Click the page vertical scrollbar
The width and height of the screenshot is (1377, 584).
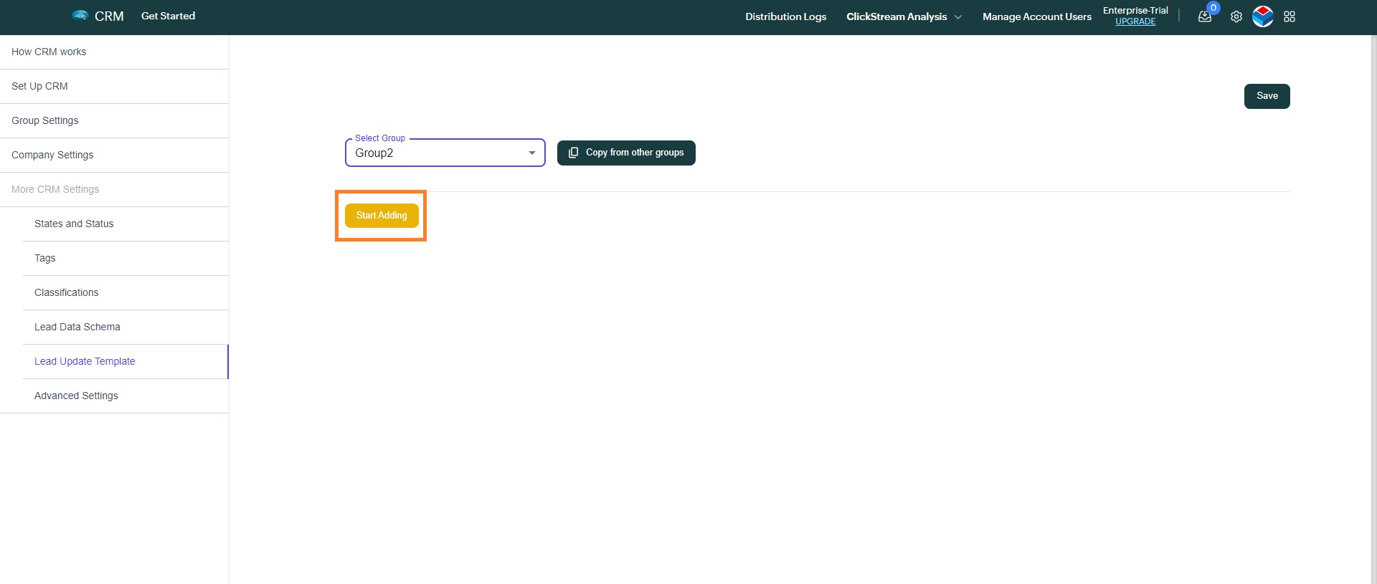[x=1373, y=310]
